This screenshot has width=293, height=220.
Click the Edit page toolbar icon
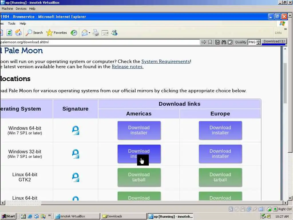pyautogui.click(x=105, y=33)
